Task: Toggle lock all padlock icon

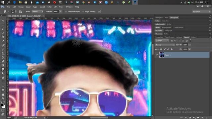Action: tap(172, 49)
